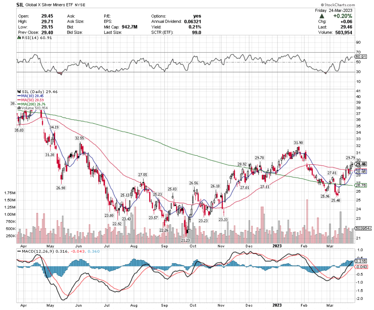The width and height of the screenshot is (374, 310).
Task: Click the -0.043 signal tag on right axis
Action: pyautogui.click(x=361, y=267)
